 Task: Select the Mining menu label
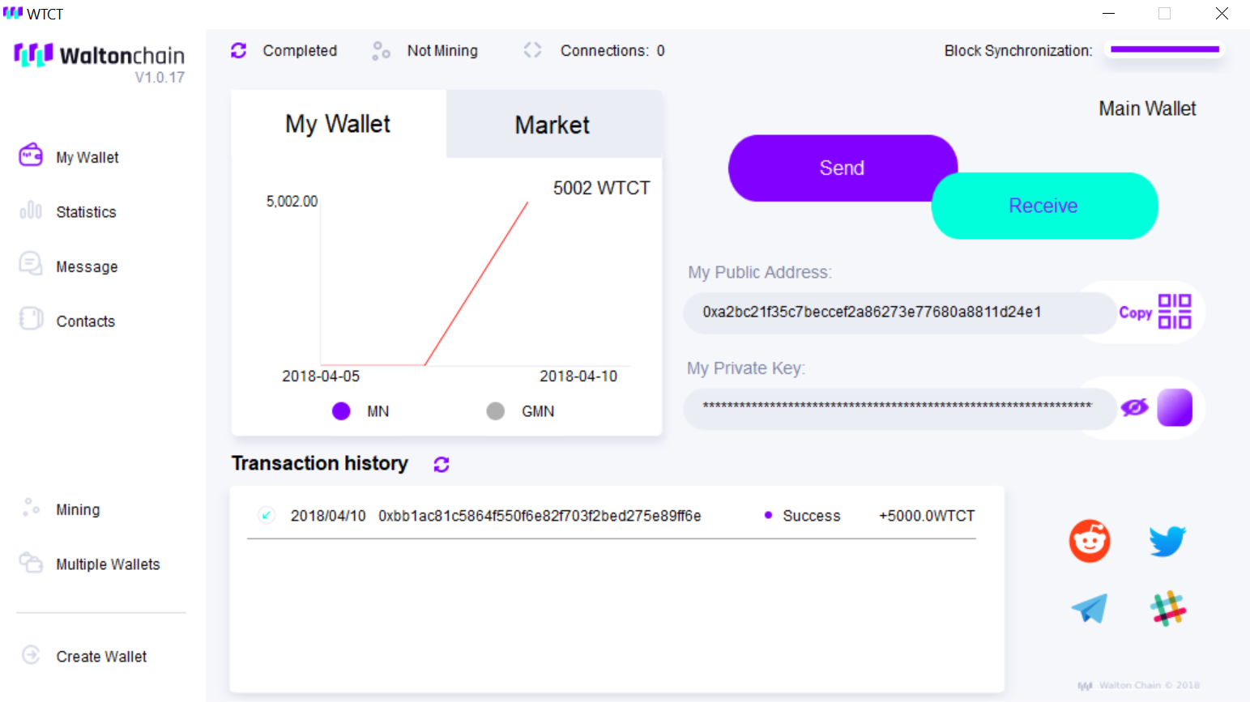point(78,510)
